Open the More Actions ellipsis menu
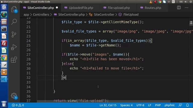 tap(186, 8)
